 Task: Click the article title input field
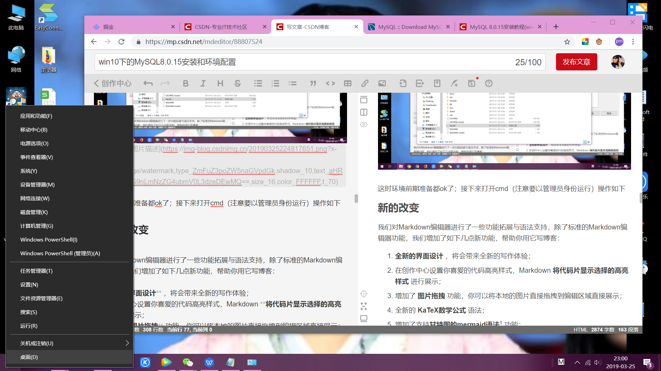pyautogui.click(x=303, y=62)
